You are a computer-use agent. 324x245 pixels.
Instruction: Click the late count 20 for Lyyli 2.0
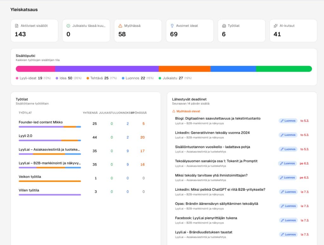142,137
